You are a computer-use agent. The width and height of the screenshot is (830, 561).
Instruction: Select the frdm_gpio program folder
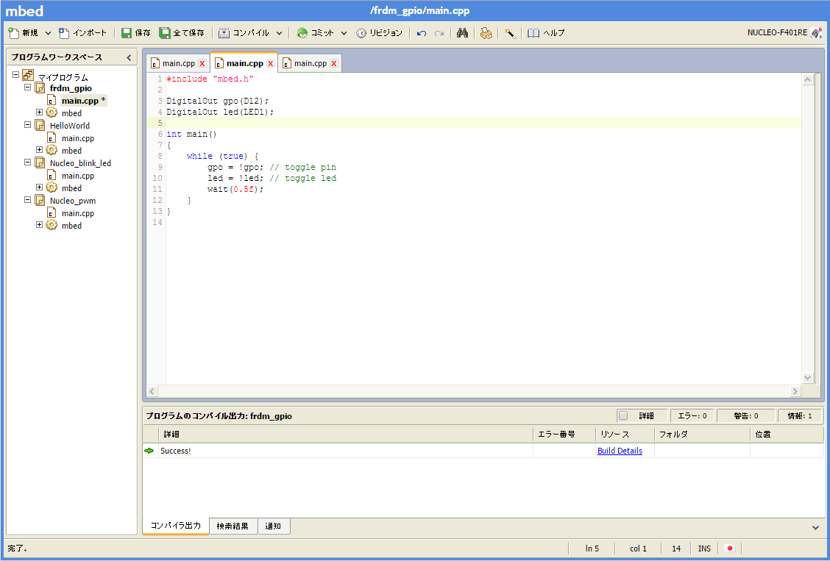pyautogui.click(x=71, y=87)
